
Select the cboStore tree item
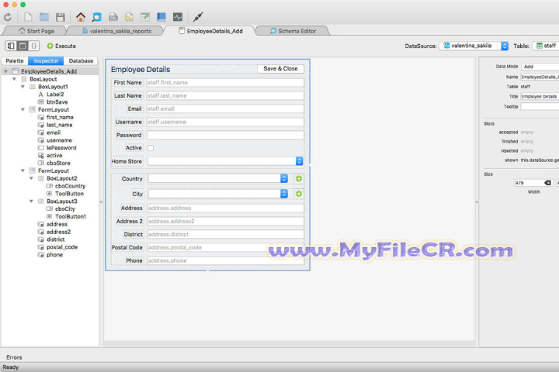(x=58, y=163)
